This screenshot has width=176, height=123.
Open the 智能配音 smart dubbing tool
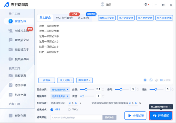click(19, 21)
